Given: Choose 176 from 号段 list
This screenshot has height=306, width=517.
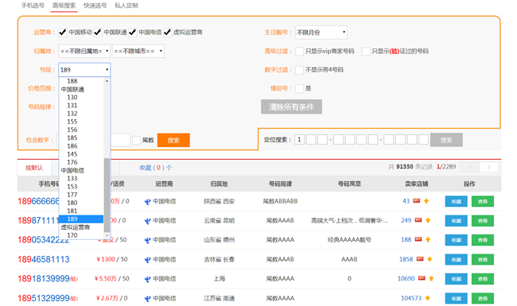Looking at the screenshot, I should coord(72,162).
